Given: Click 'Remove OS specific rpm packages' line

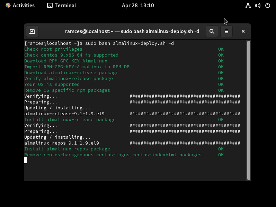Looking at the screenshot, I should pyautogui.click(x=67, y=90).
